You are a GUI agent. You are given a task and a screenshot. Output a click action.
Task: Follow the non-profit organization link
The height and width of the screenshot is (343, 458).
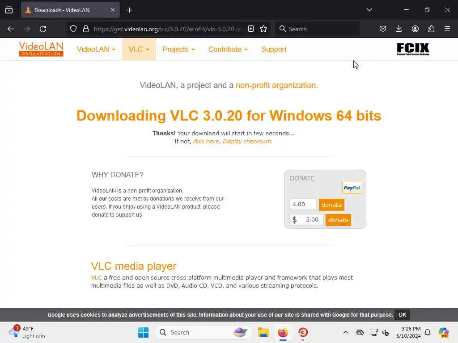(276, 85)
